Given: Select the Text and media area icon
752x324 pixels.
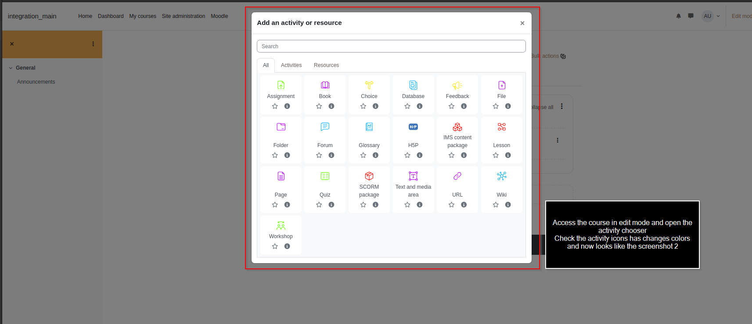Looking at the screenshot, I should coord(413,176).
